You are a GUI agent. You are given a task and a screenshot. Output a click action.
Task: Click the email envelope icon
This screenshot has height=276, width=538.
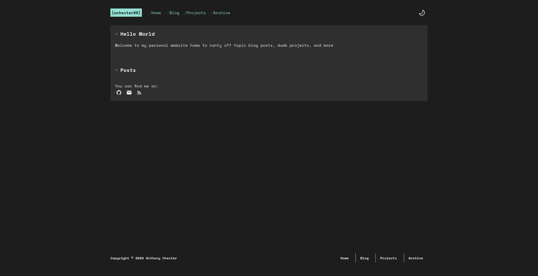click(129, 93)
